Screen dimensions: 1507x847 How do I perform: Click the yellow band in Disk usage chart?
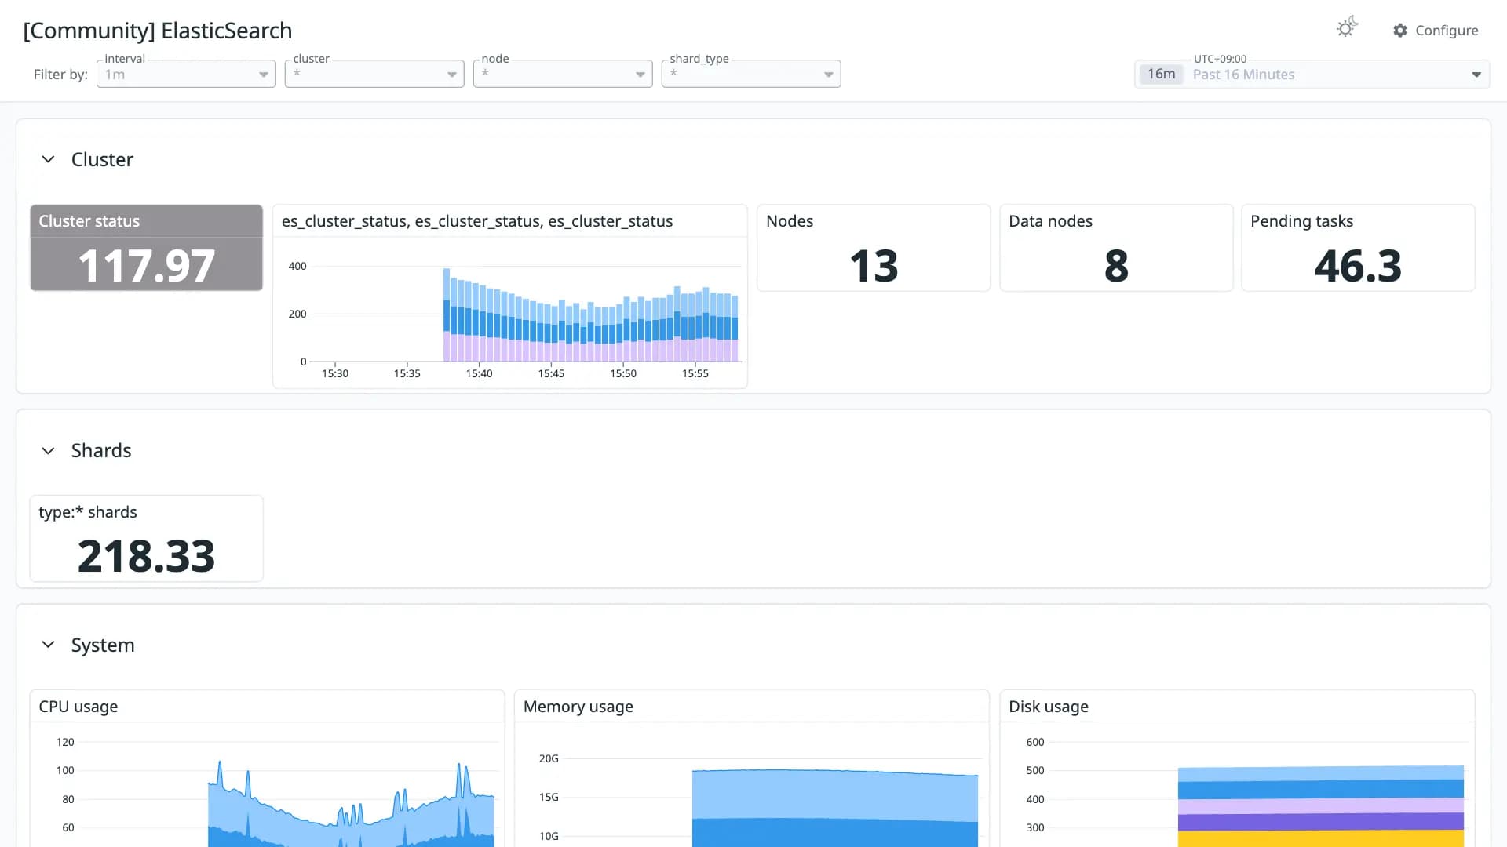click(1321, 838)
